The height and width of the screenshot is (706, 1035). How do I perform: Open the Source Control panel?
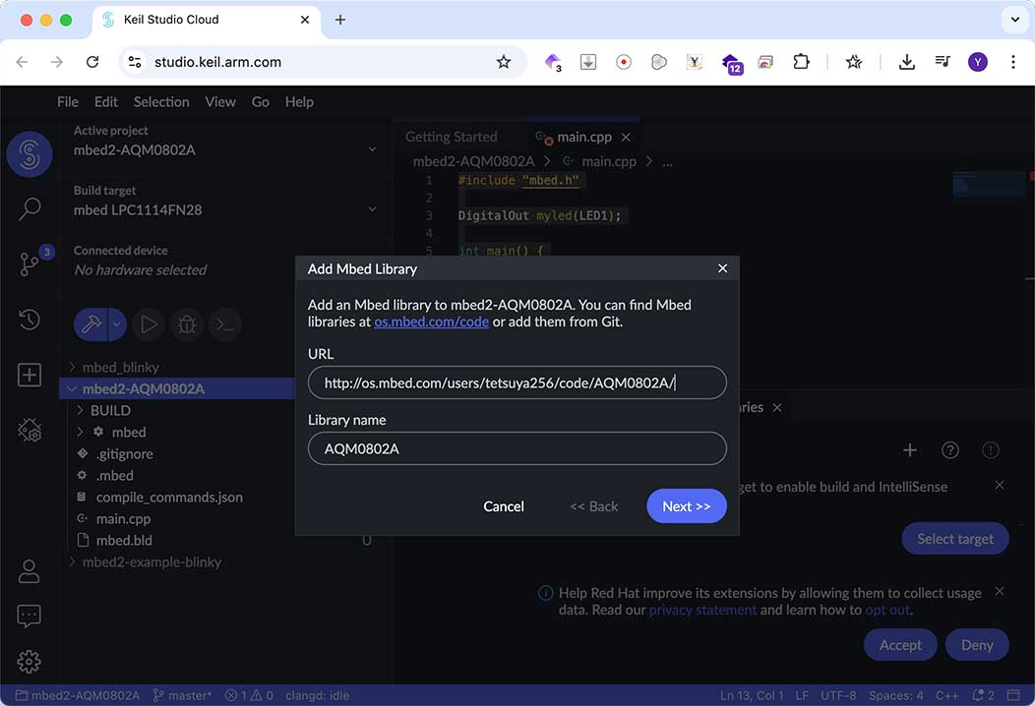30,264
